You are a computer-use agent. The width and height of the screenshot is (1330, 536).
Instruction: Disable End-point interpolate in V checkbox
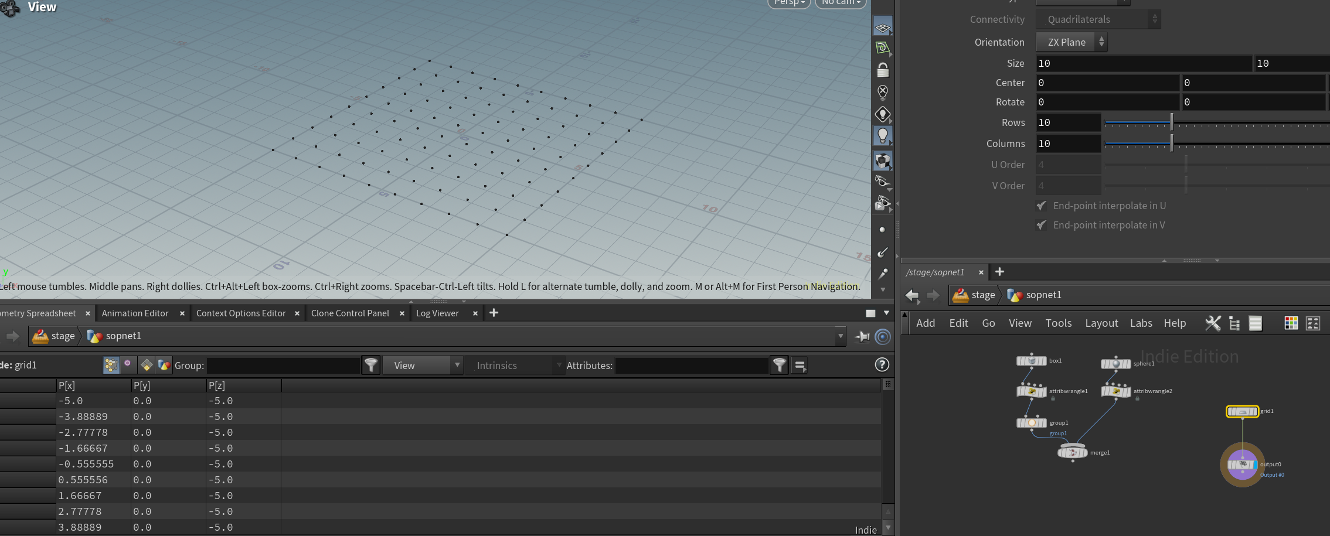pos(1042,225)
